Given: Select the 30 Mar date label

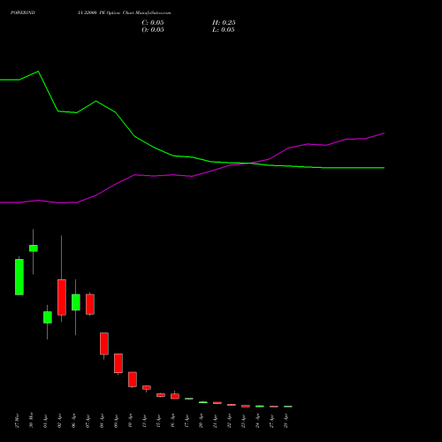Looking at the screenshot, I should tap(31, 421).
